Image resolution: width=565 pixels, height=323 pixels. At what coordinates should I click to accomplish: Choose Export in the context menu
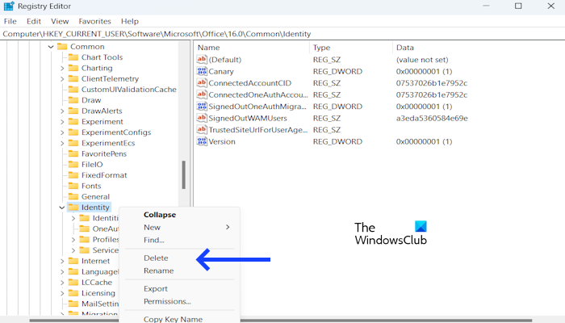point(155,288)
